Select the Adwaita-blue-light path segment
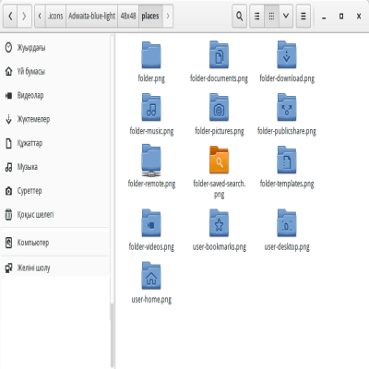Image resolution: width=369 pixels, height=369 pixels. click(91, 16)
